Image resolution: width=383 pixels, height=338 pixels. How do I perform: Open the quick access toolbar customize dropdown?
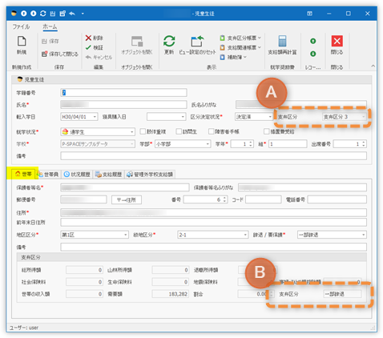[x=83, y=14]
